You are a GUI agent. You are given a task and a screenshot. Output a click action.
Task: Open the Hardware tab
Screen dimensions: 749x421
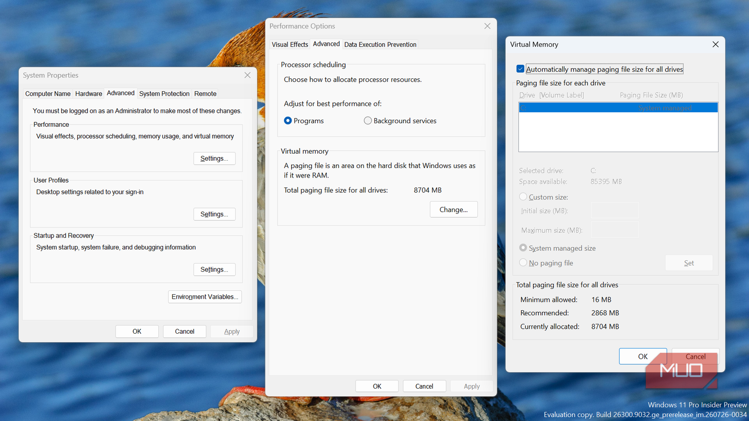tap(88, 94)
